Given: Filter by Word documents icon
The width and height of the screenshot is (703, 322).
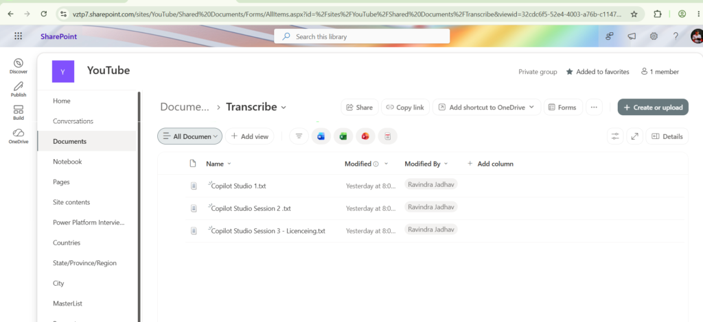Looking at the screenshot, I should [321, 136].
